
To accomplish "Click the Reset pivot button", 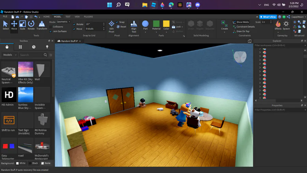I will coord(121,27).
